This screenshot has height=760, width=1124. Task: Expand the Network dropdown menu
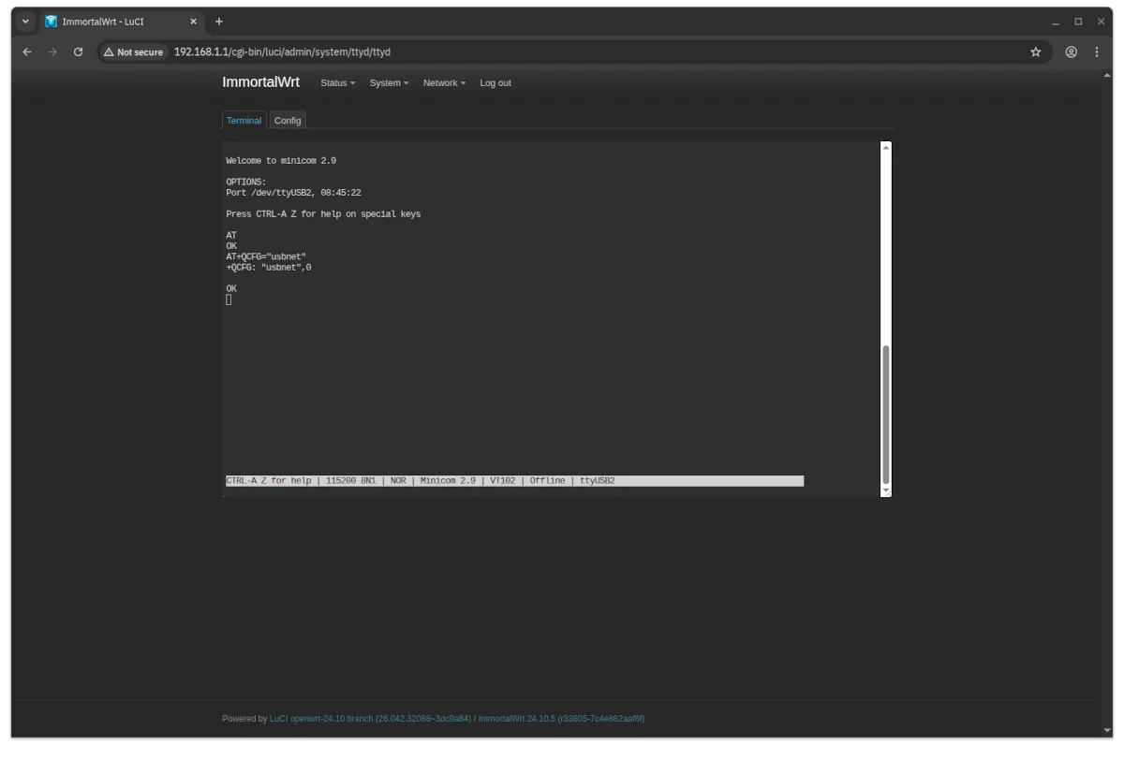(444, 83)
